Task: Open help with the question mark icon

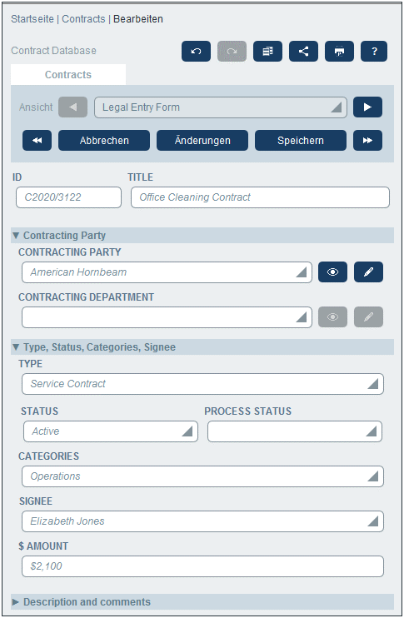Action: (x=374, y=52)
